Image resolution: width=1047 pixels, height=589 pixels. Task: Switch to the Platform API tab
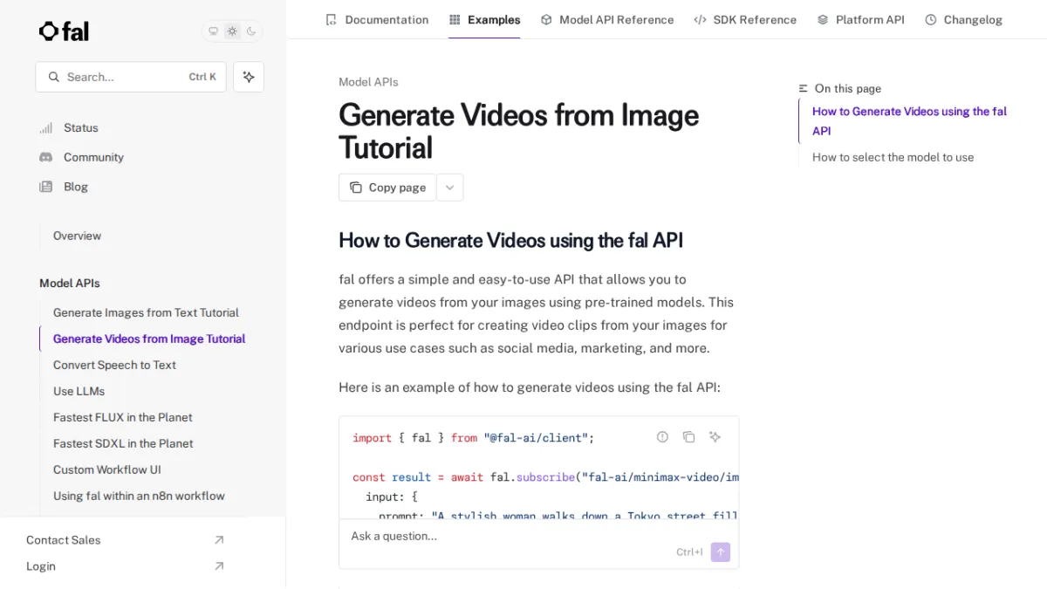point(860,19)
